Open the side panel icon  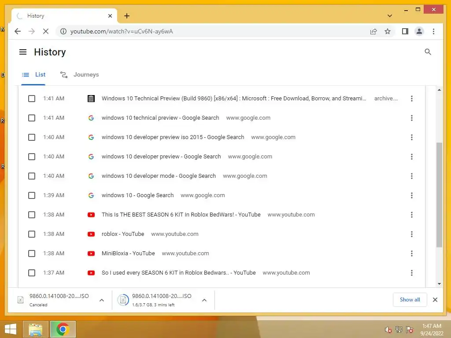(x=405, y=31)
